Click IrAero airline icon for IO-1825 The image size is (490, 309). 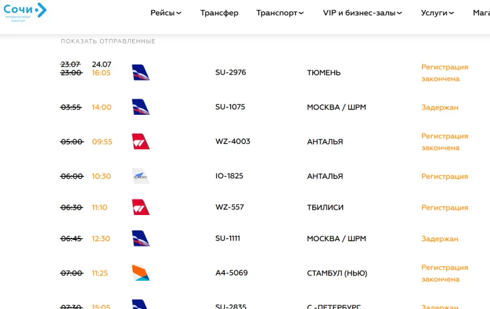point(141,176)
